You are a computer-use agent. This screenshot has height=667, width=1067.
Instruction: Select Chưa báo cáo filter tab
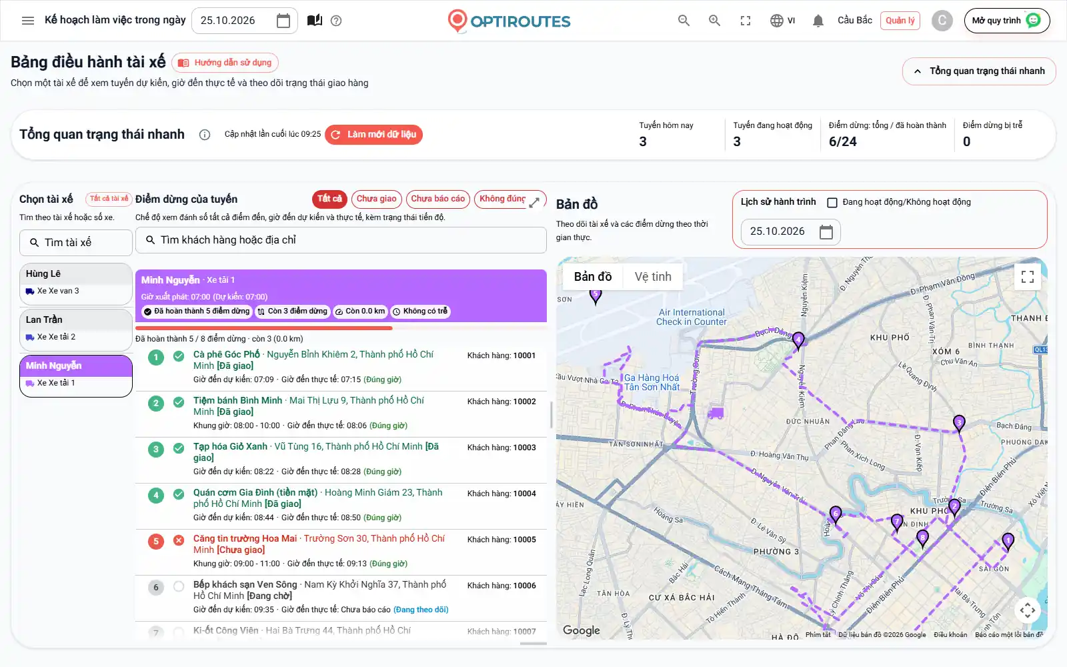click(437, 199)
